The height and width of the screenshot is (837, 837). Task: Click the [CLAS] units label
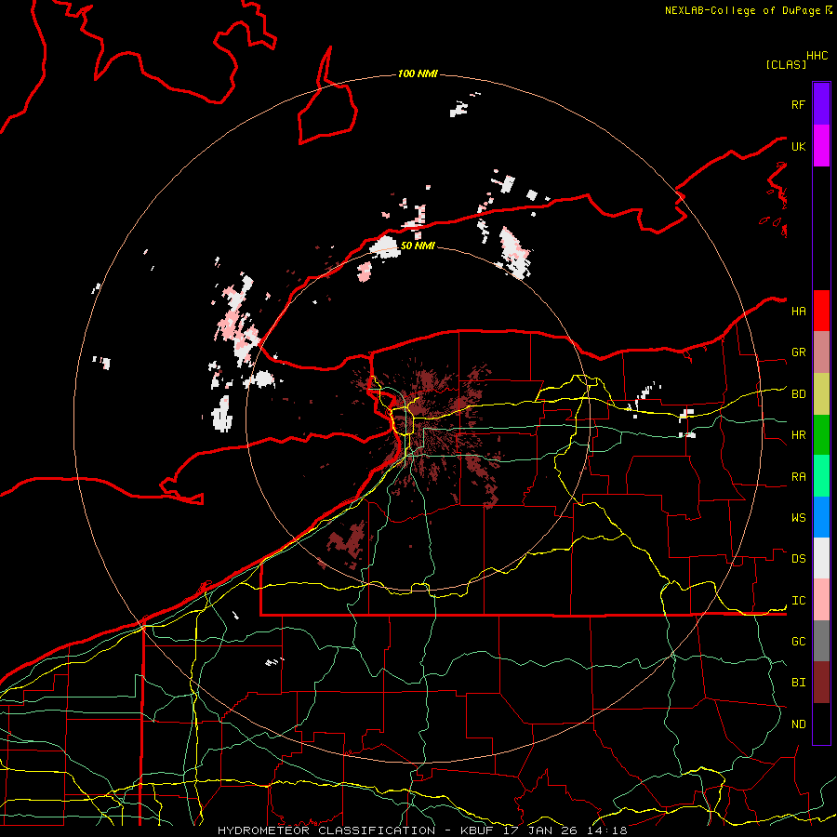tap(786, 64)
